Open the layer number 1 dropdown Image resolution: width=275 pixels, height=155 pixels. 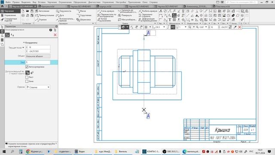point(186,27)
